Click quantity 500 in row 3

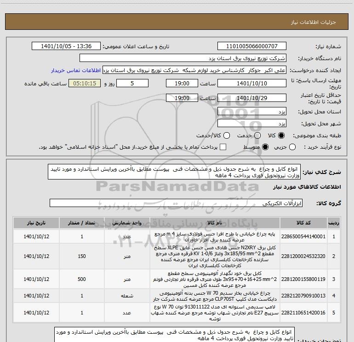pos(82,279)
